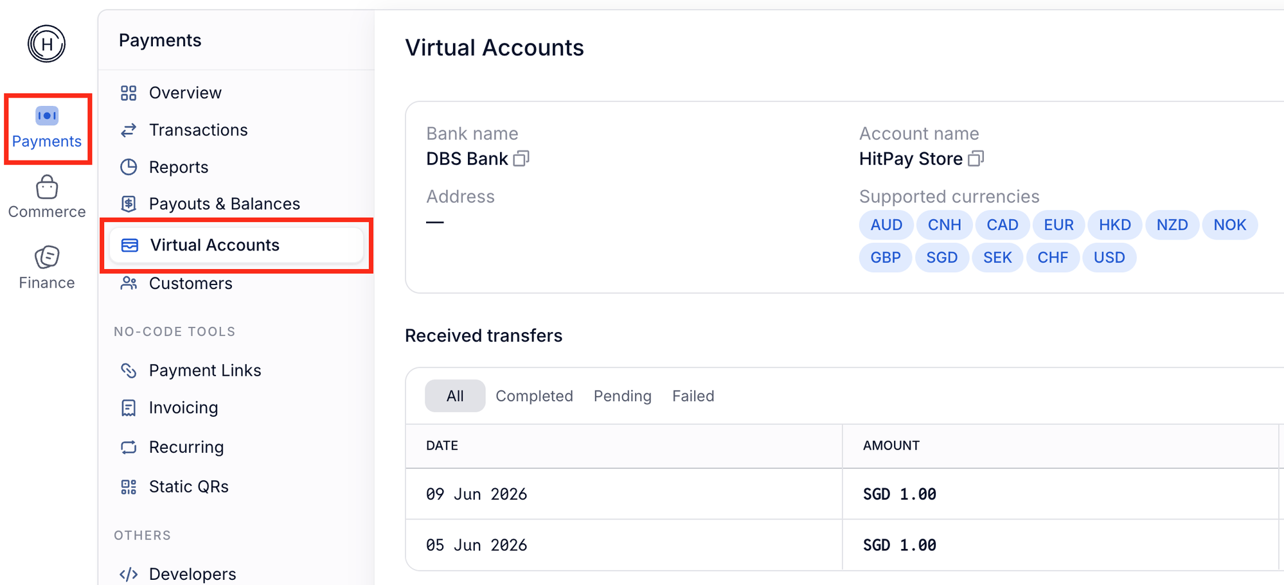Image resolution: width=1284 pixels, height=585 pixels.
Task: Filter transfers by Pending
Action: [x=622, y=396]
